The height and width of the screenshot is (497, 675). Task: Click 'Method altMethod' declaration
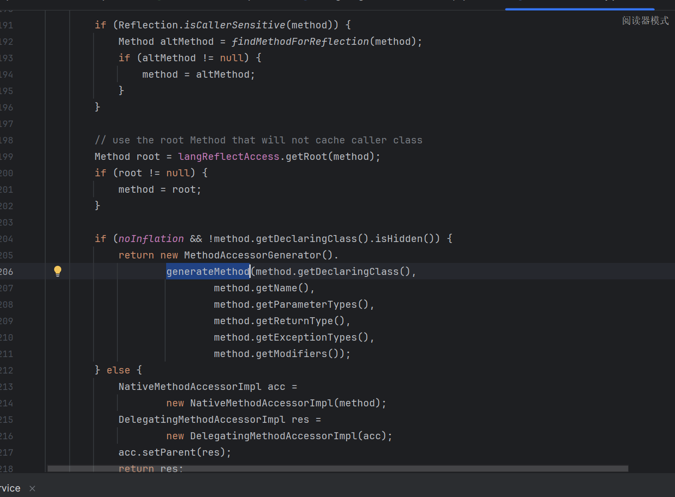[x=166, y=41]
